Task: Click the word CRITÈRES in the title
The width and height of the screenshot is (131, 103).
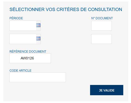Action: (68, 9)
